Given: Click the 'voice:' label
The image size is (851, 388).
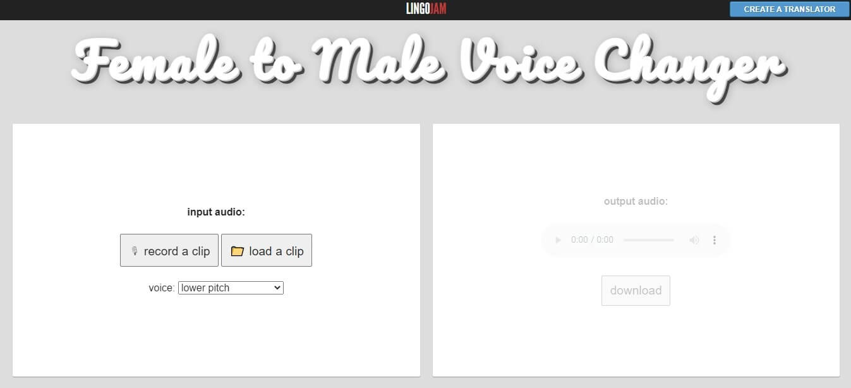Looking at the screenshot, I should (162, 288).
